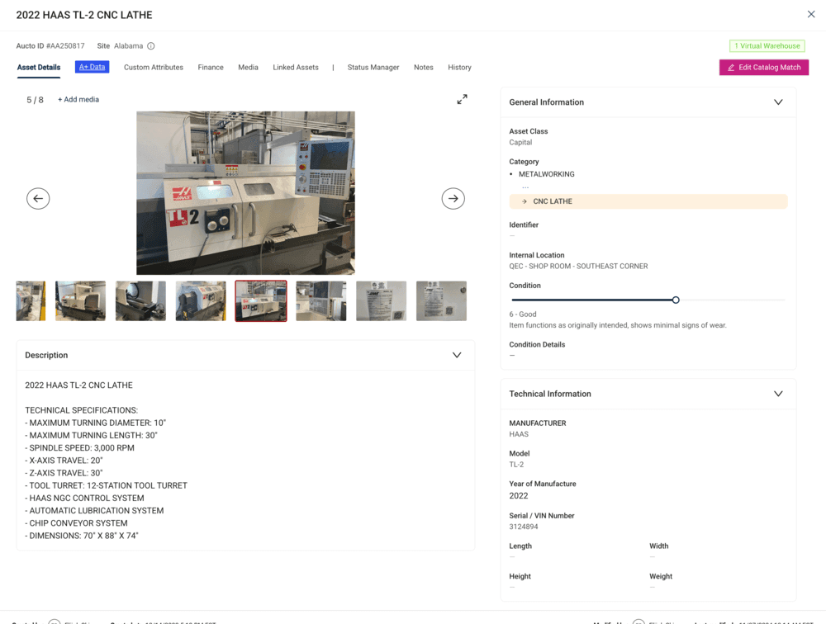The width and height of the screenshot is (826, 624).
Task: Click the '6 - Good' condition label
Action: pyautogui.click(x=523, y=314)
